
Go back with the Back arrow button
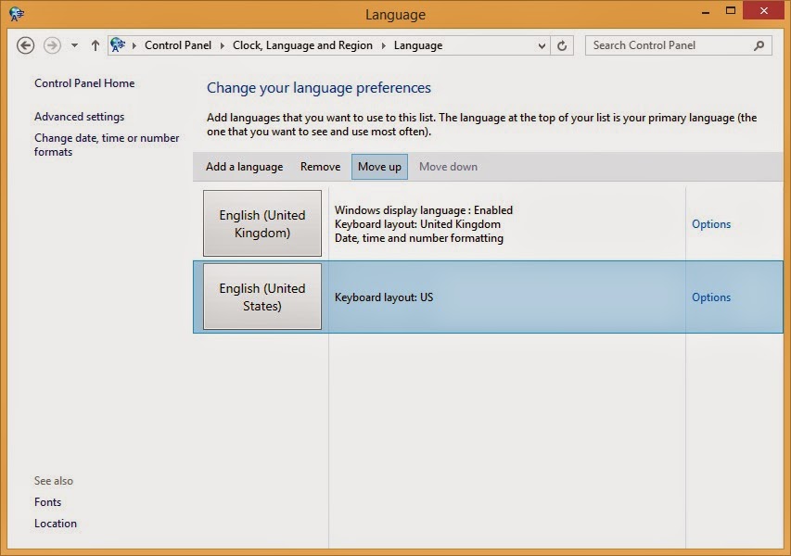click(x=25, y=45)
